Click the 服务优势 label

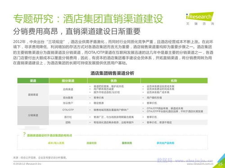[127, 143]
